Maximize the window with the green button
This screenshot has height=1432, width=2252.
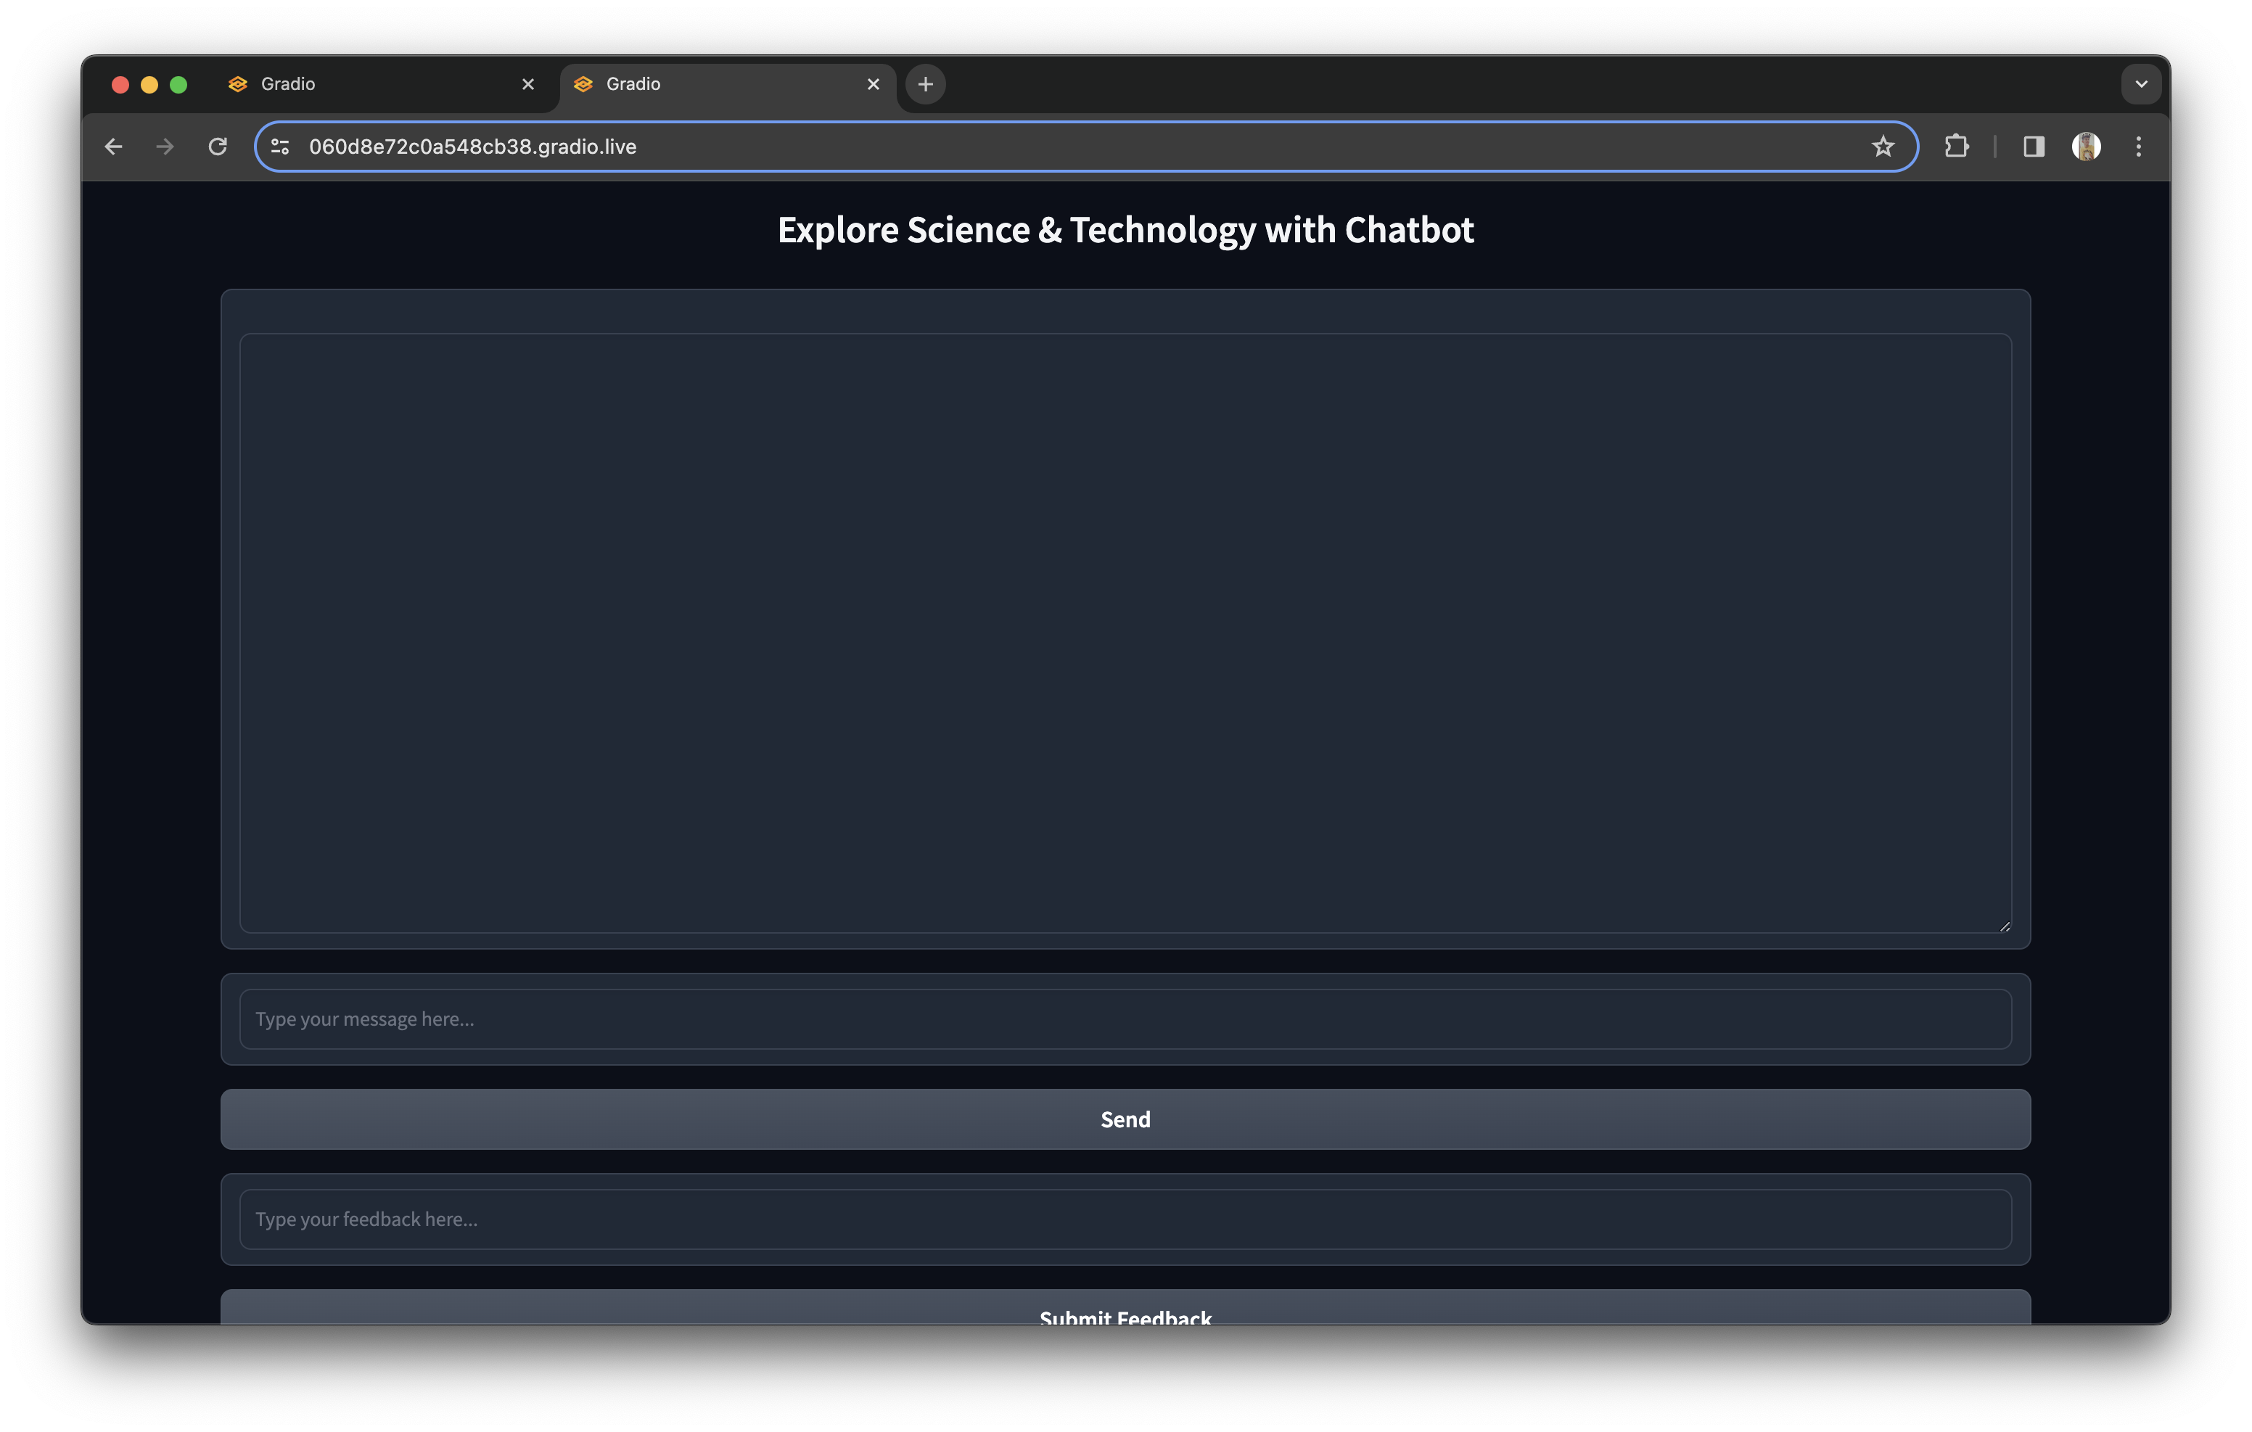click(x=178, y=84)
